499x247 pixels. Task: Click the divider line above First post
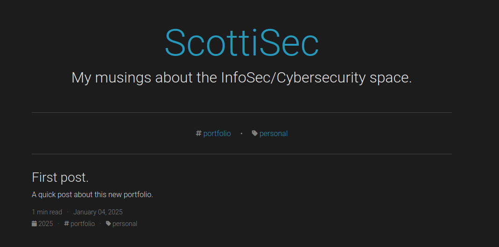[x=241, y=154]
